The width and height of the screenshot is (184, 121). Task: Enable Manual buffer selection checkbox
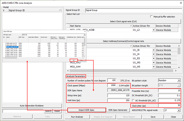point(151,17)
